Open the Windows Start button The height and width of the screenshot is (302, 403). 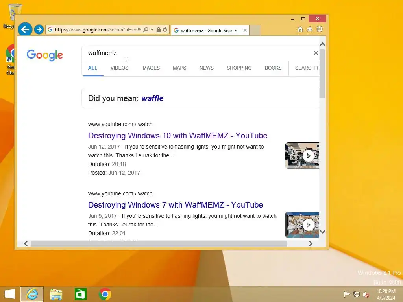pos(10,294)
